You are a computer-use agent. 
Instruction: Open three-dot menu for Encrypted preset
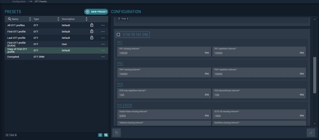pos(103,57)
